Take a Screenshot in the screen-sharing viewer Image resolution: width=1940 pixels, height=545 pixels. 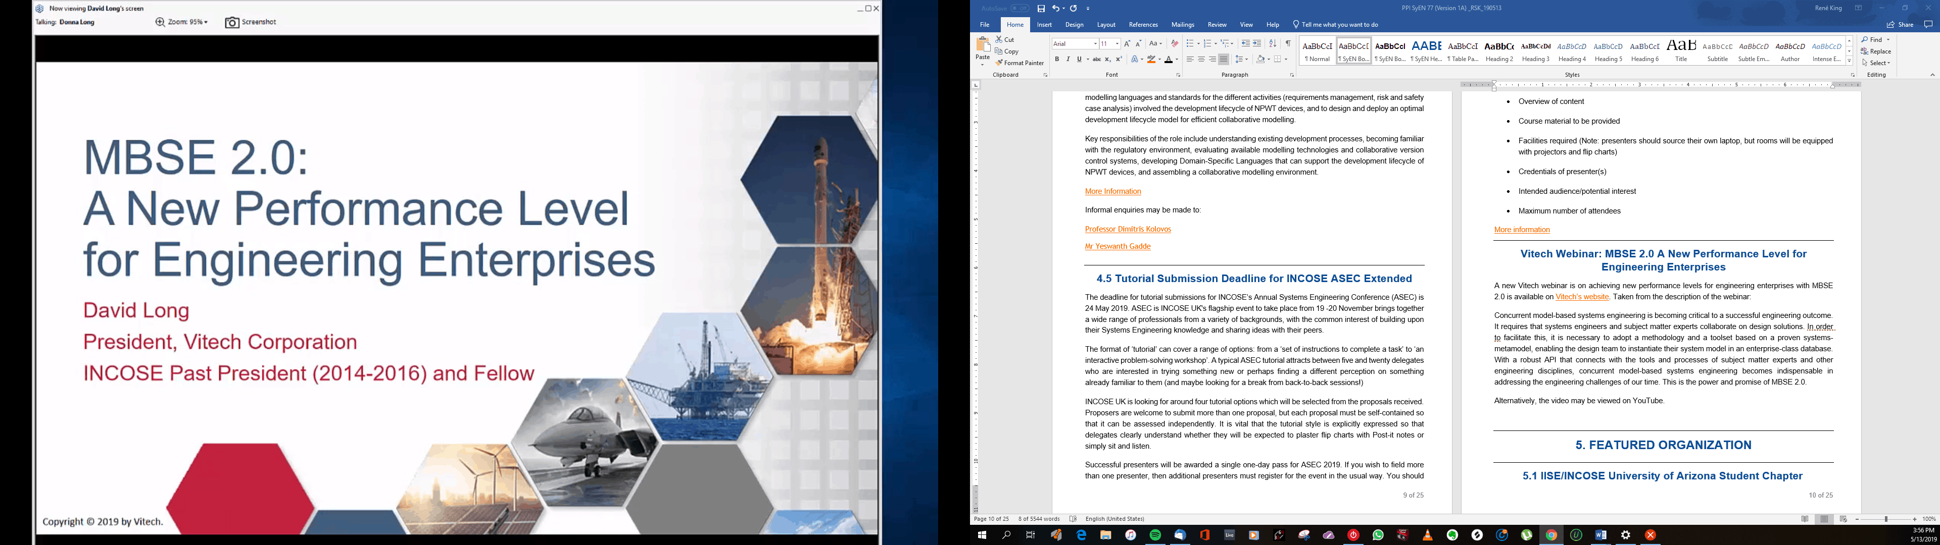tap(251, 23)
